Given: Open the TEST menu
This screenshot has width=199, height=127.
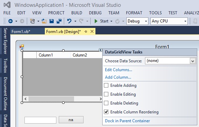Looking at the screenshot, I should (173, 13).
